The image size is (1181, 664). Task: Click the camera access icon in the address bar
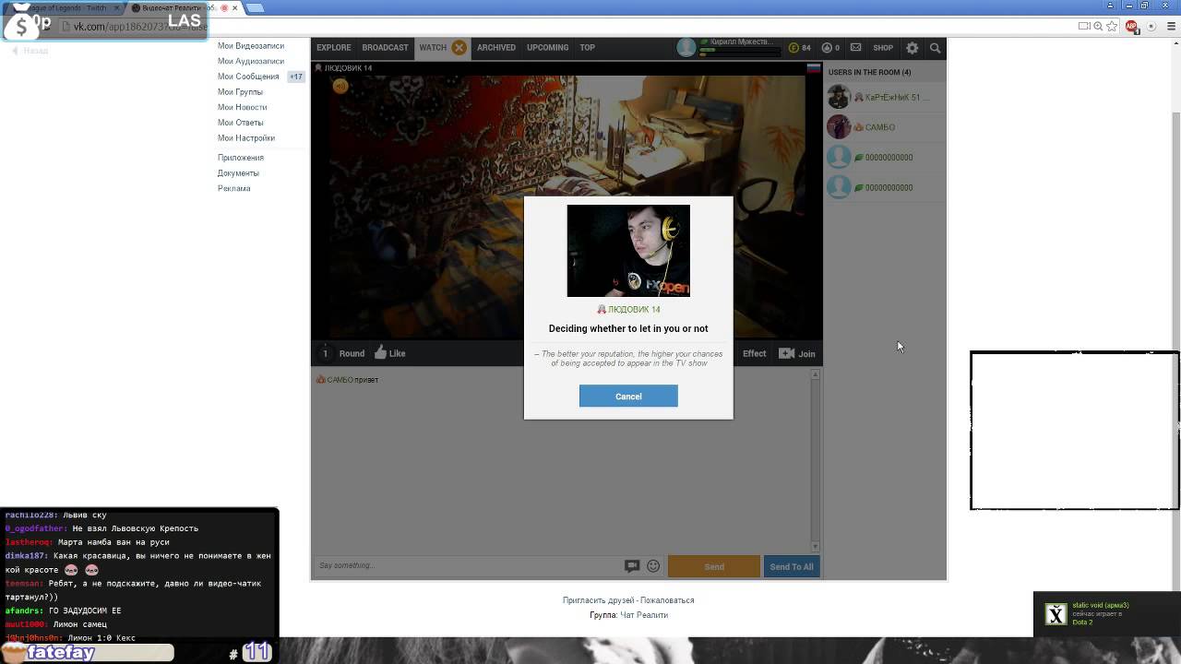click(1084, 26)
